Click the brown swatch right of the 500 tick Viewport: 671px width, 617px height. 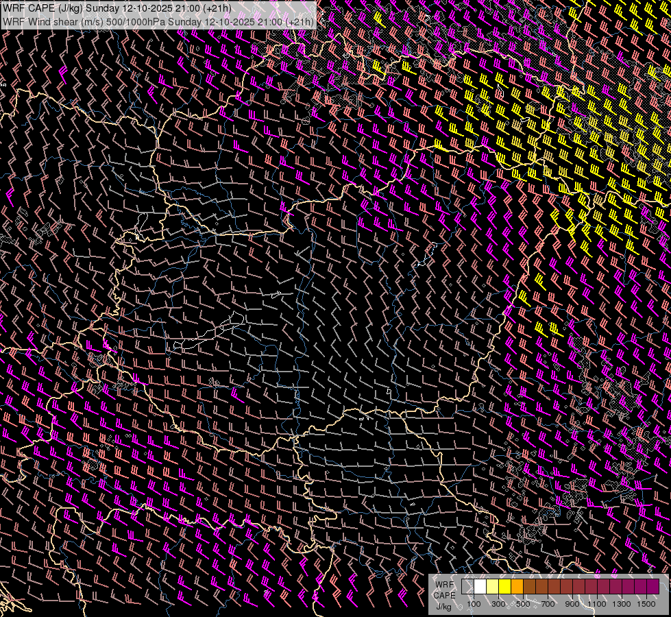pyautogui.click(x=529, y=587)
